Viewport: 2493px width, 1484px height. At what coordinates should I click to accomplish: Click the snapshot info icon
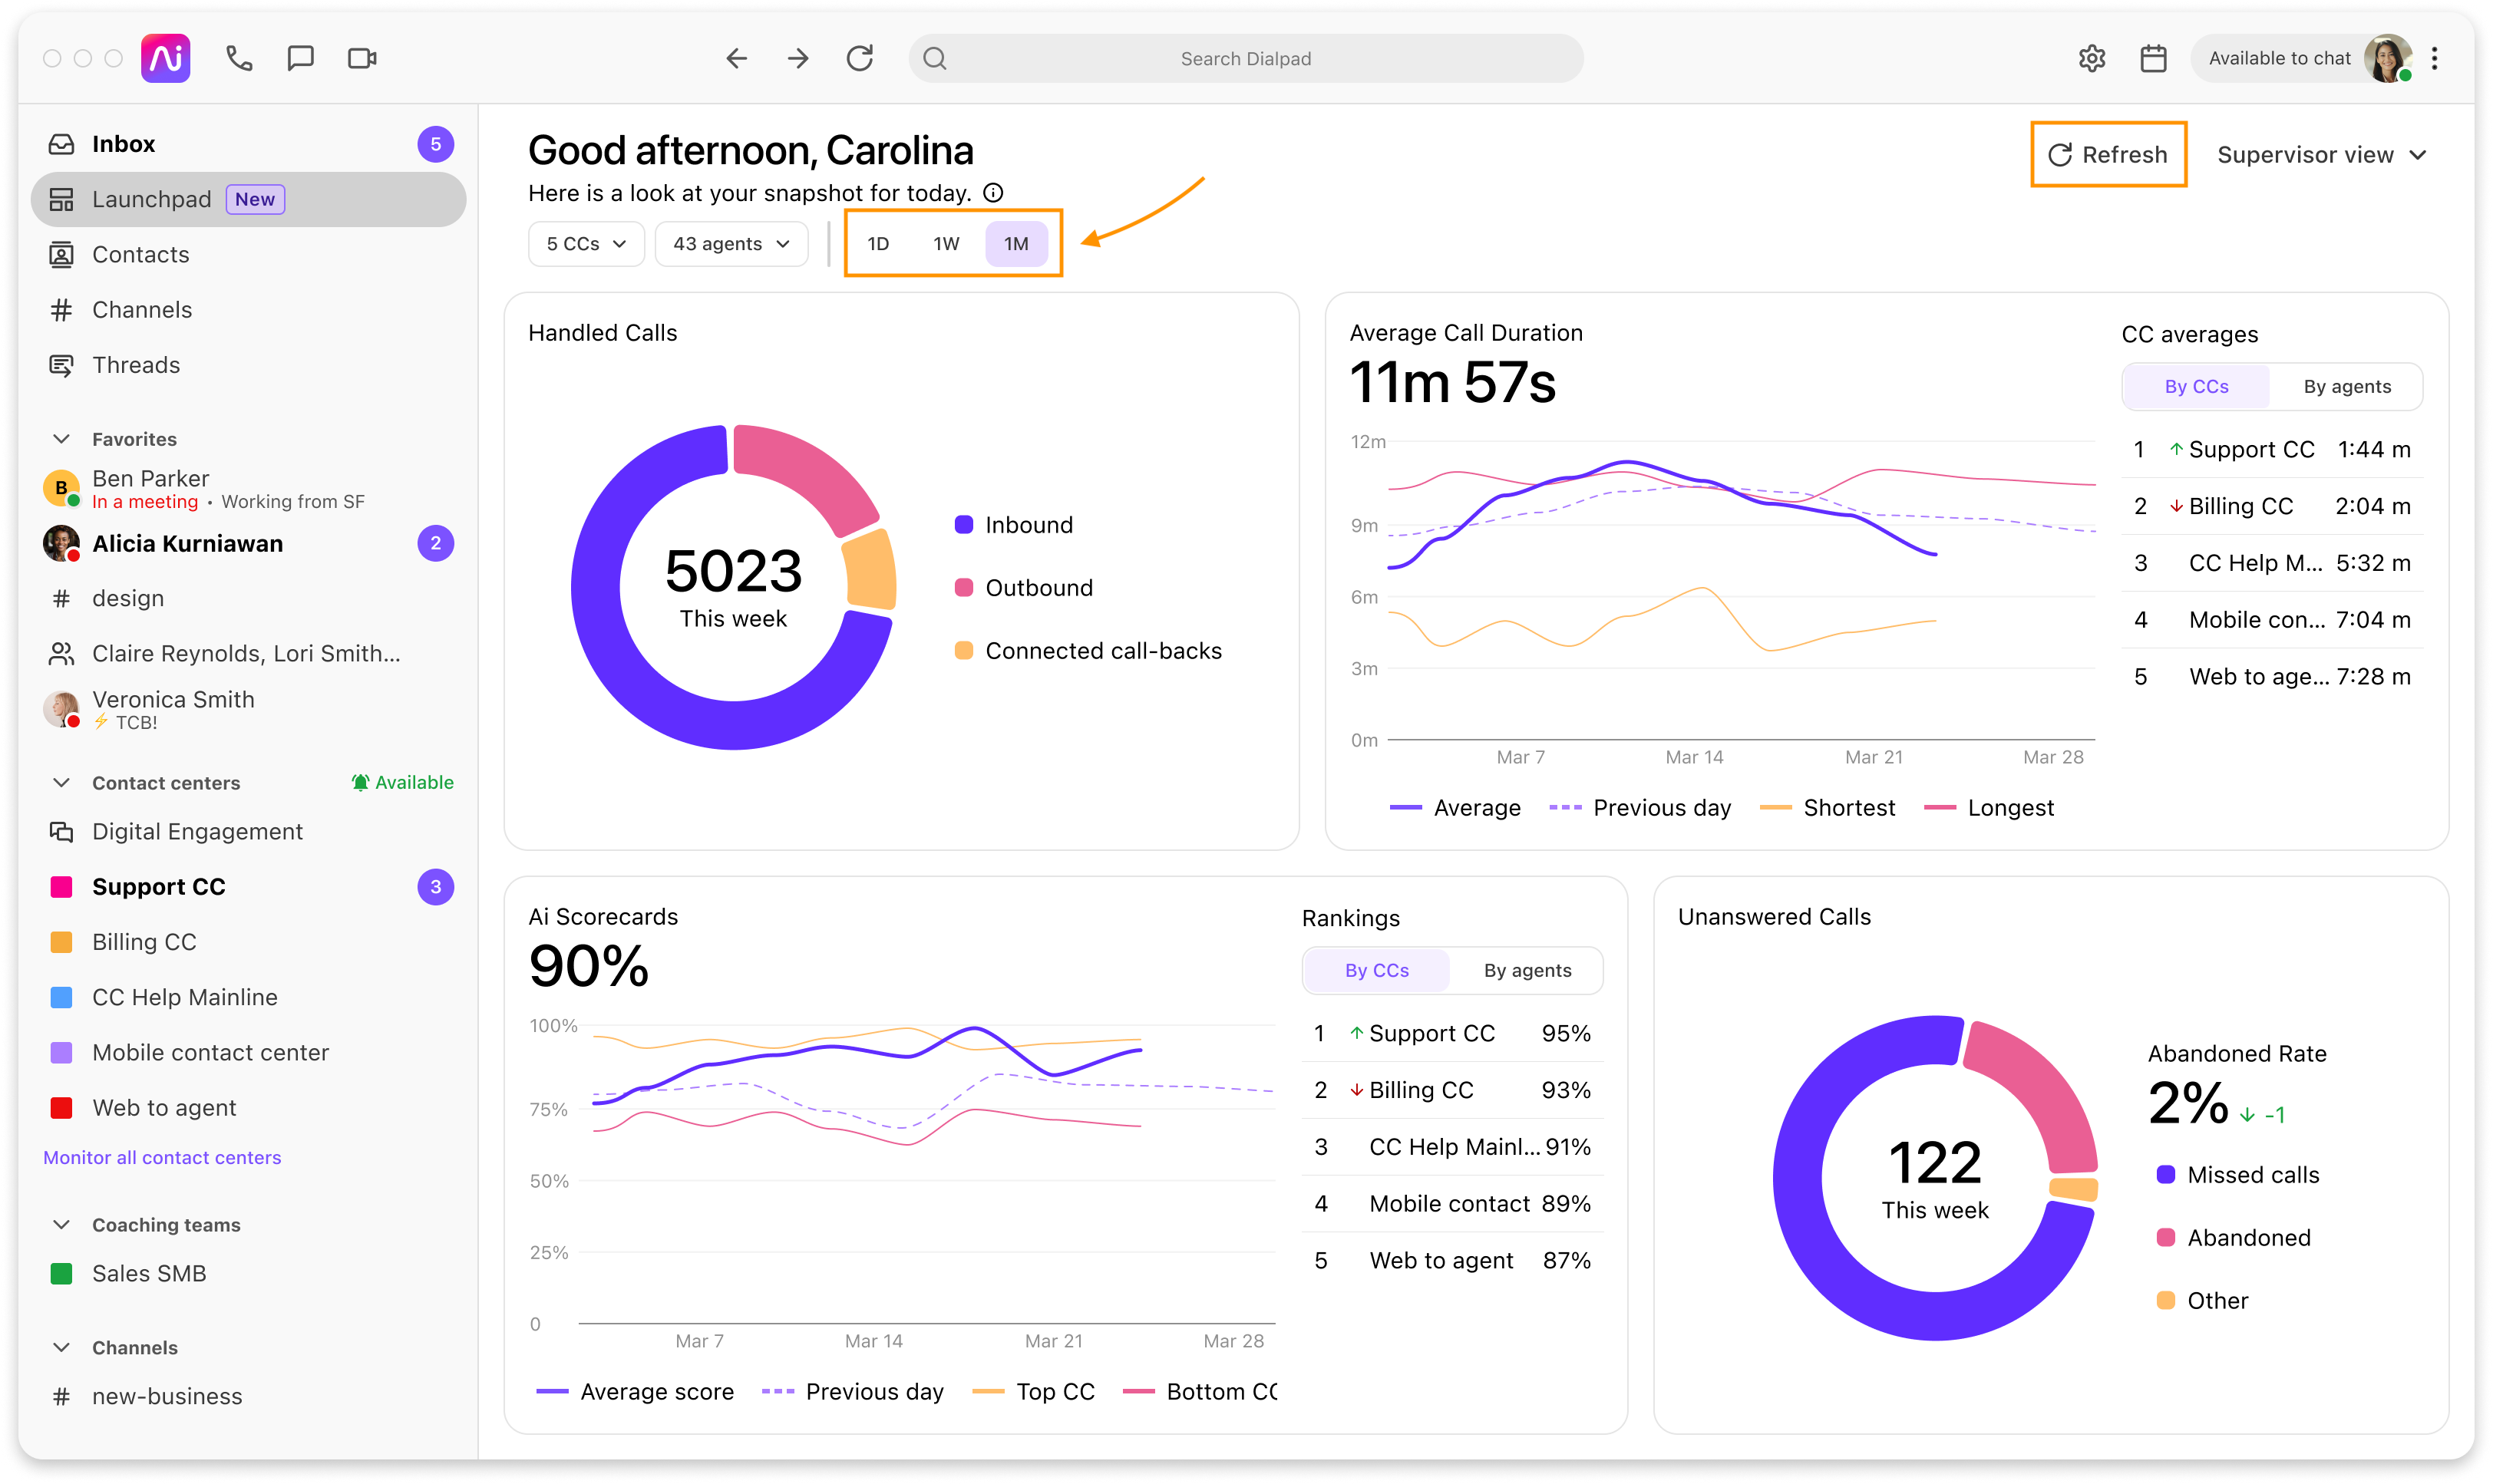pos(993,193)
